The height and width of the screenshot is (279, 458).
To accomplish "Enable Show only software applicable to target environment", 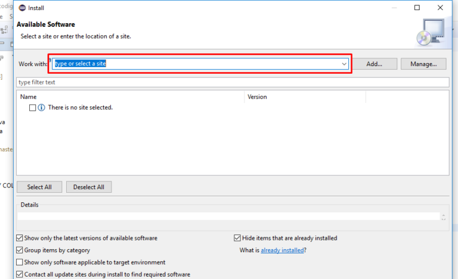I will tap(20, 262).
